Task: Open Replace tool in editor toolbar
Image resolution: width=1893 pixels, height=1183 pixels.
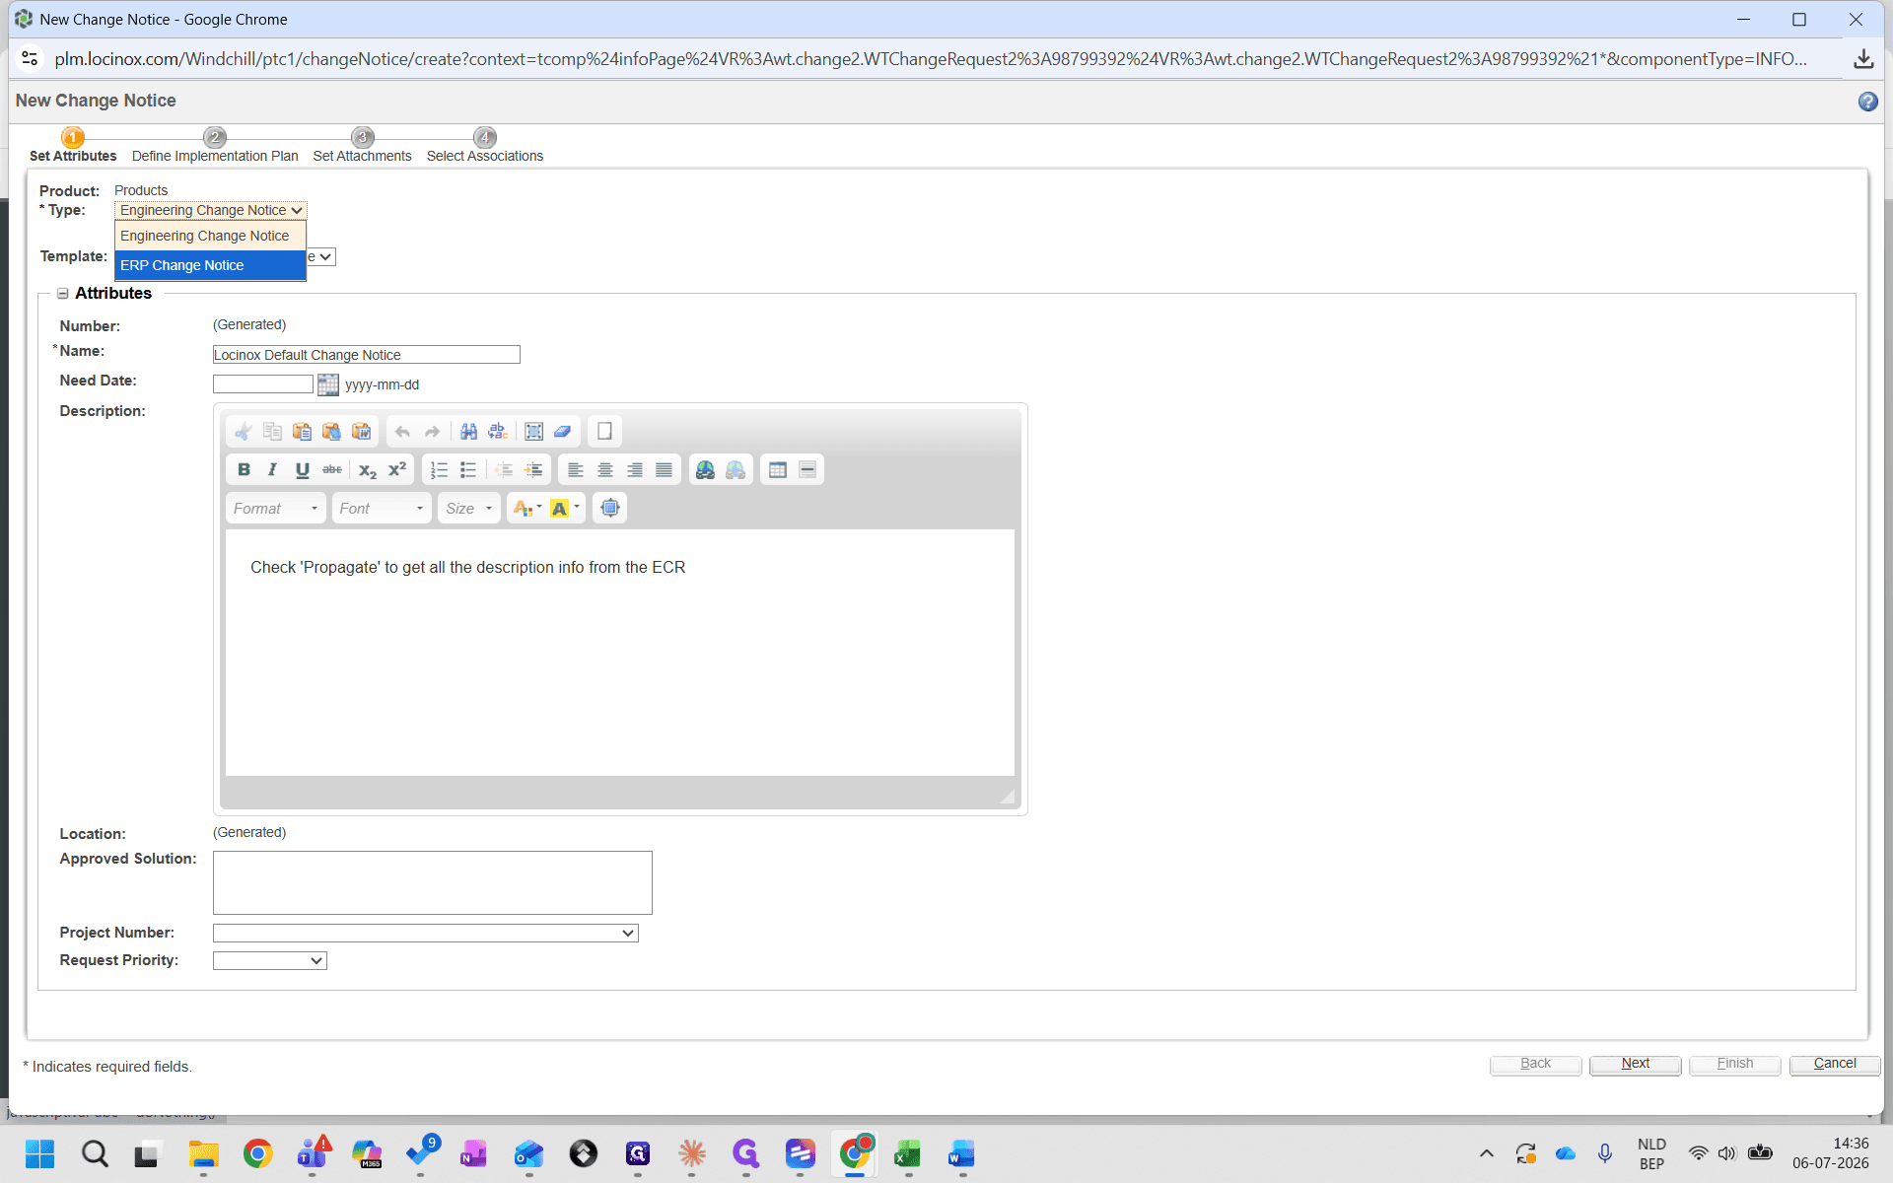Action: [499, 432]
